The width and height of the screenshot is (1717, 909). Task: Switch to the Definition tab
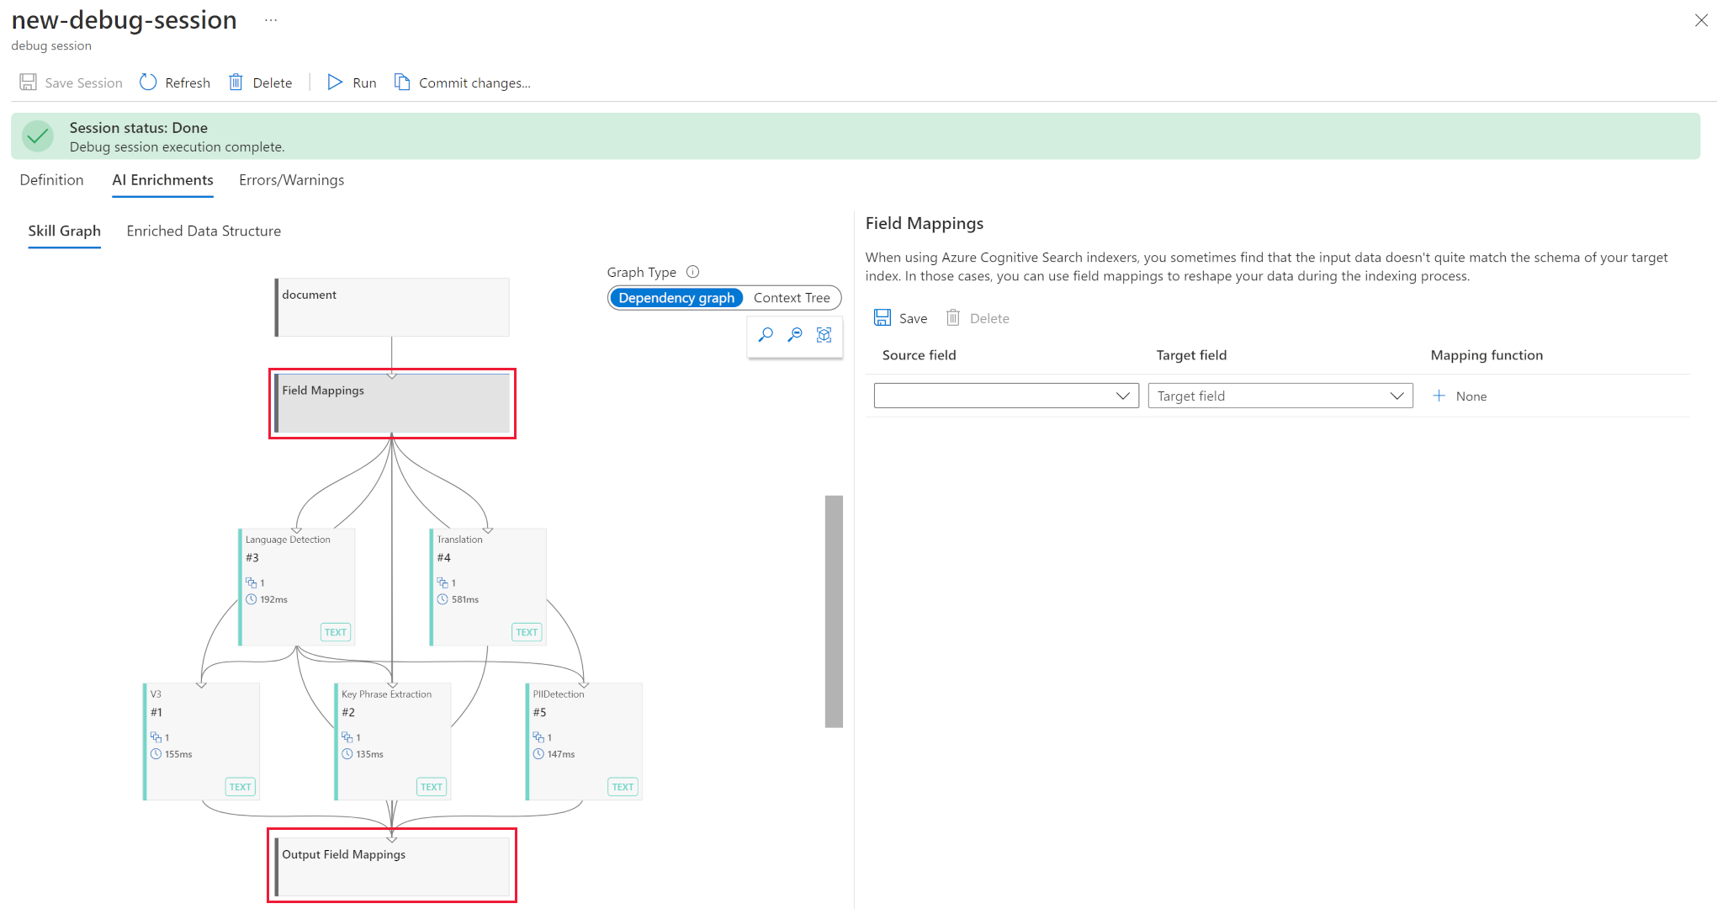click(x=51, y=180)
